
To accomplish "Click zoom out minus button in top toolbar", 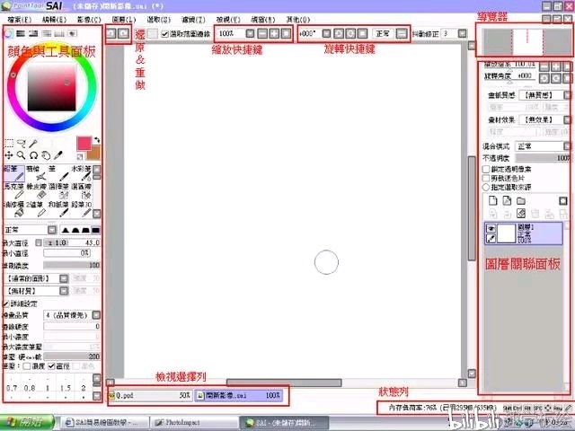I will pyautogui.click(x=262, y=34).
